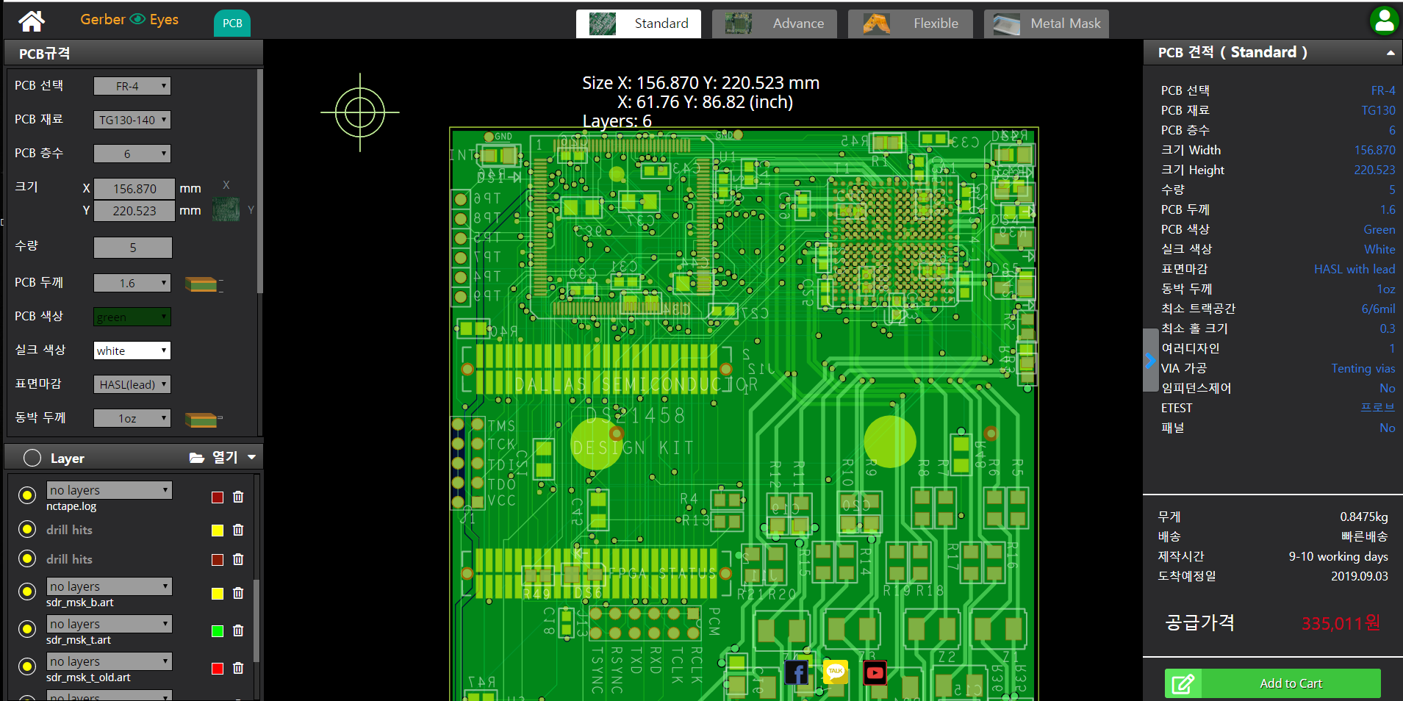1403x701 pixels.
Task: Open layer type dropdown for sdr_msk_t.art
Action: (110, 624)
